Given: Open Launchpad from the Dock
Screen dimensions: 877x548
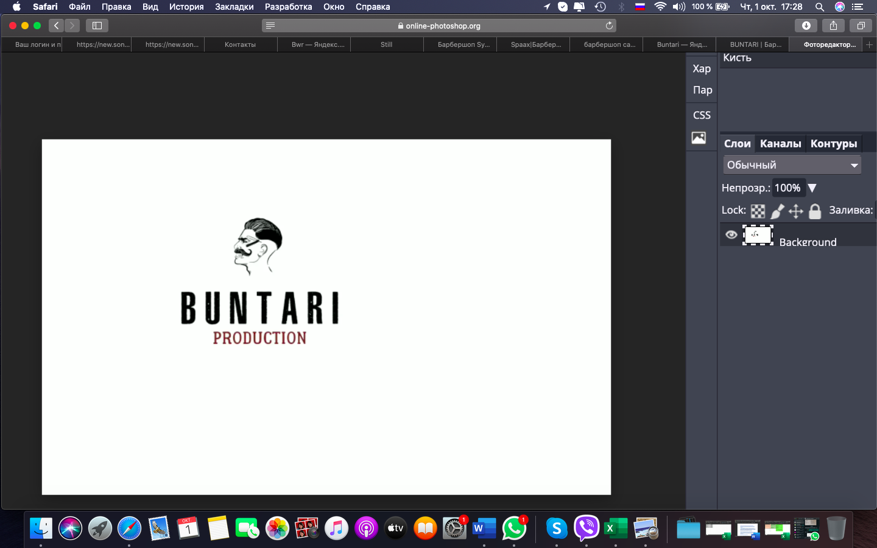Looking at the screenshot, I should (100, 528).
